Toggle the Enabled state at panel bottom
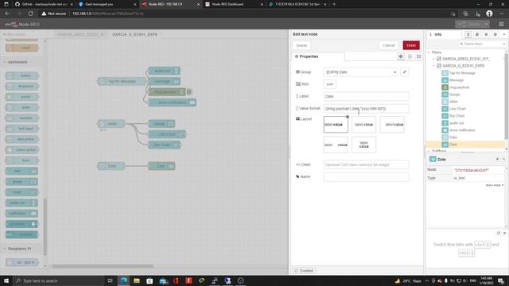The height and width of the screenshot is (286, 509). (304, 270)
